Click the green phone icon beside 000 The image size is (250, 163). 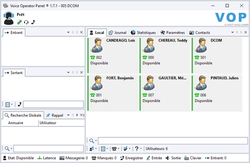click(x=145, y=57)
